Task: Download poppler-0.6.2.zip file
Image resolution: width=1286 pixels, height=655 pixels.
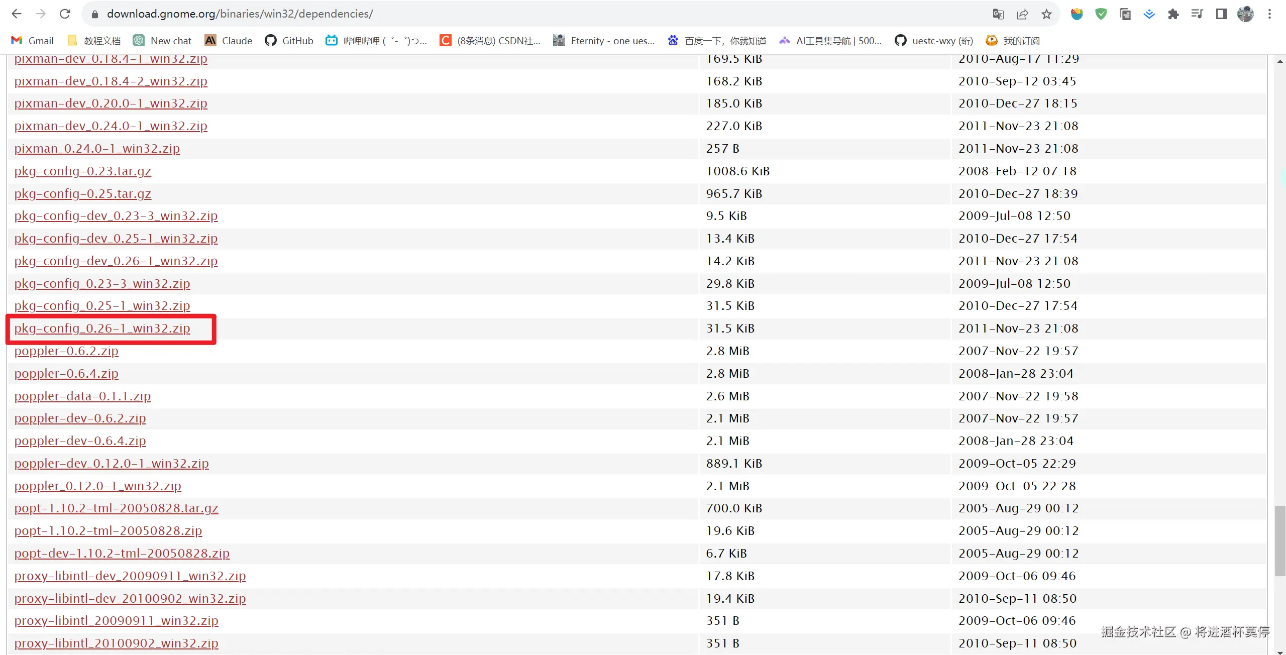Action: tap(66, 351)
